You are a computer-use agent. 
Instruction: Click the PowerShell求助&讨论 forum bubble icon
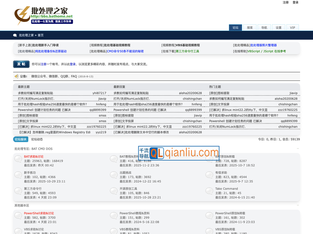pos(18,215)
